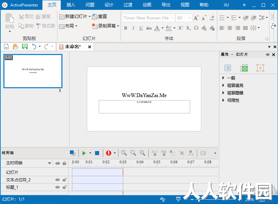Apply strikethrough text formatting
The width and height of the screenshot is (278, 204).
click(x=149, y=28)
